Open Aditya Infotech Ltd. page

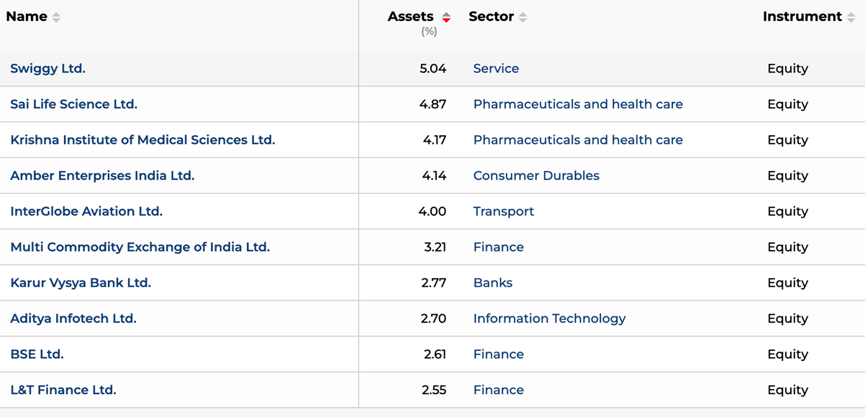[x=73, y=319]
